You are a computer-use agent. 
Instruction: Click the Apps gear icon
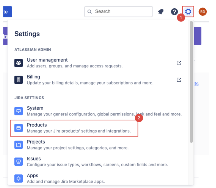coord(19,179)
